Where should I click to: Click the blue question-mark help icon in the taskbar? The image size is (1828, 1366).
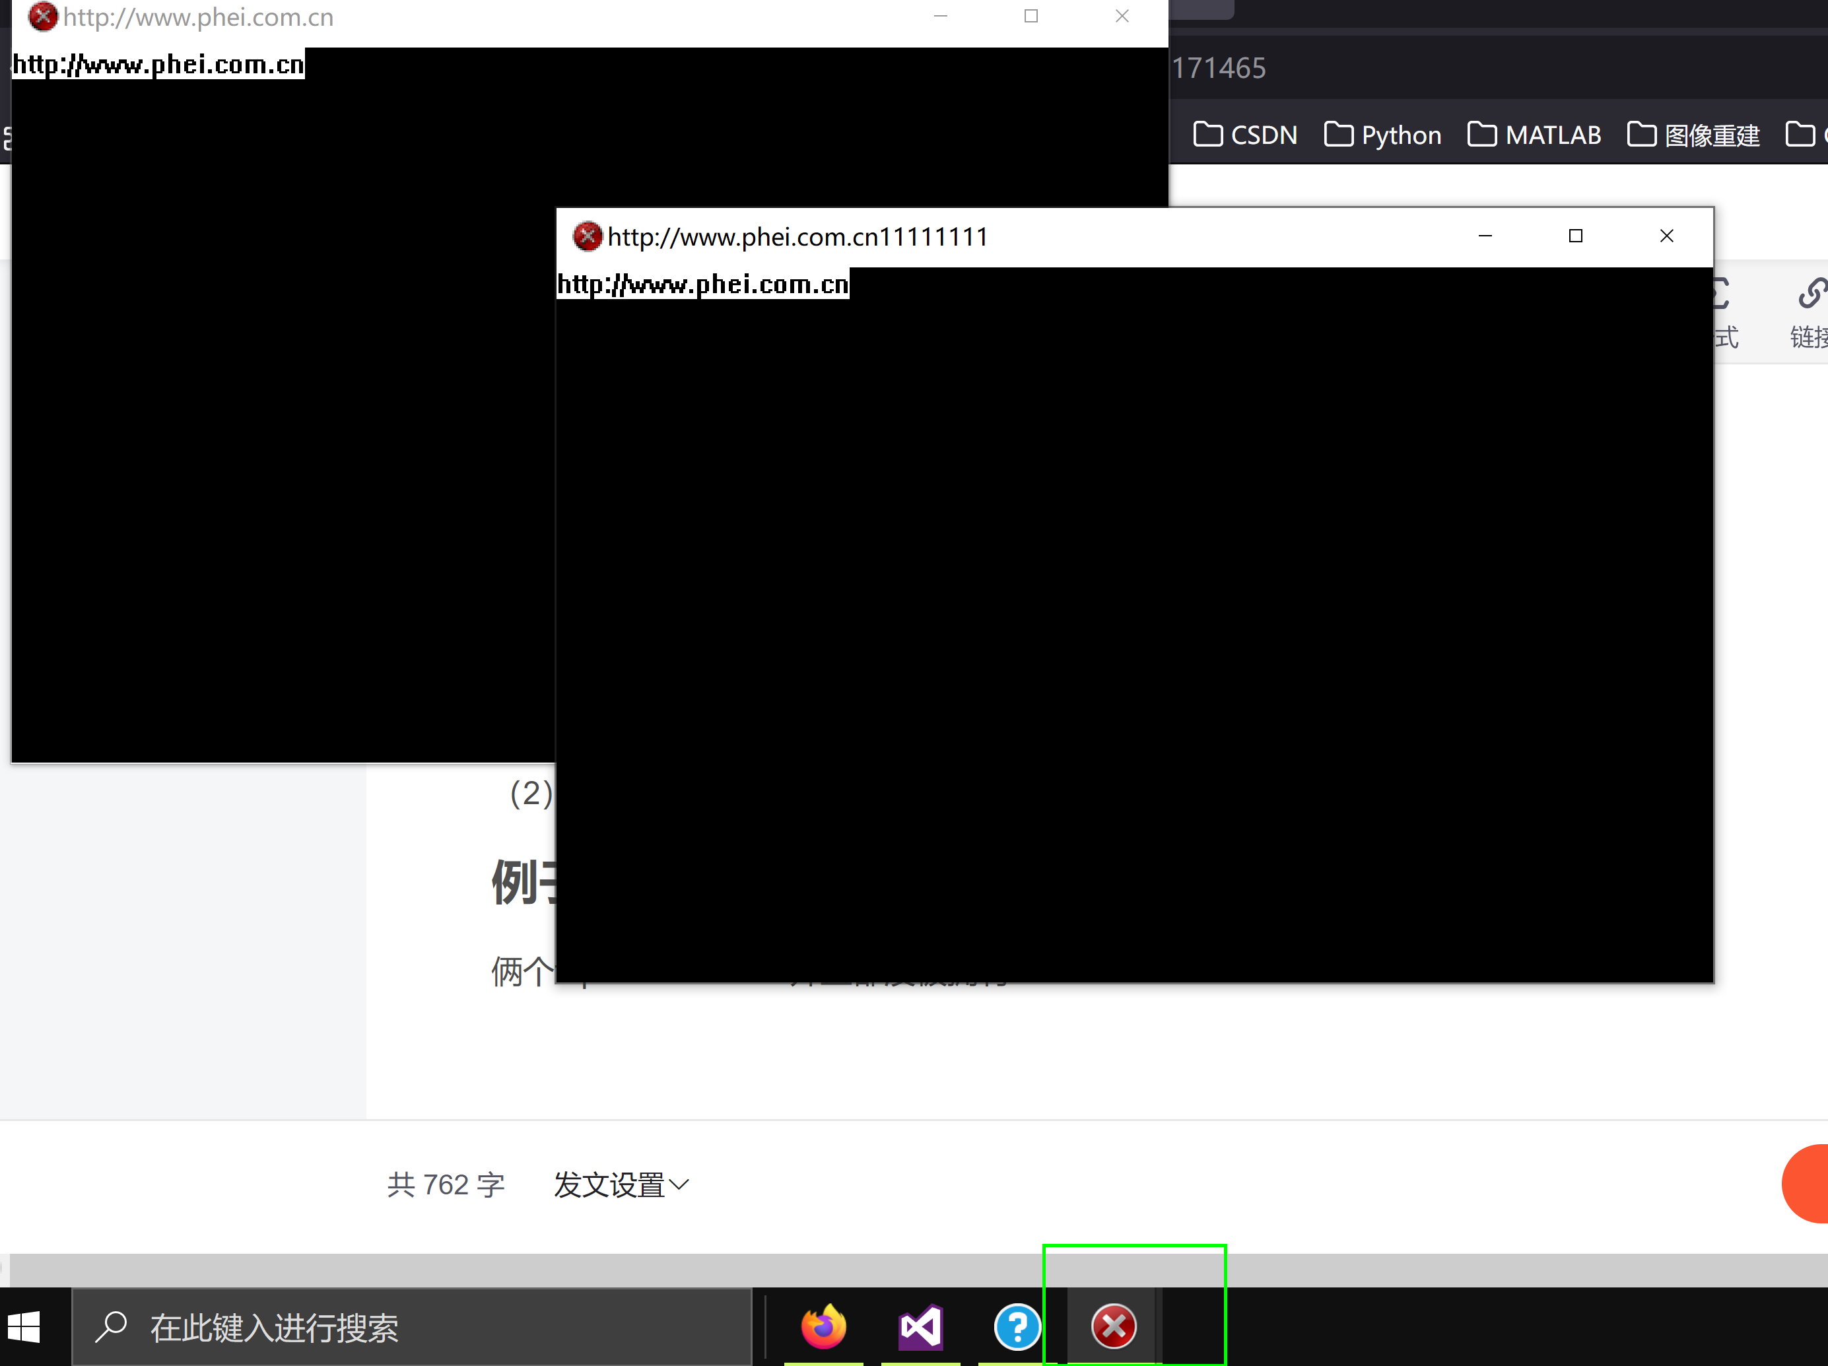pyautogui.click(x=1017, y=1327)
